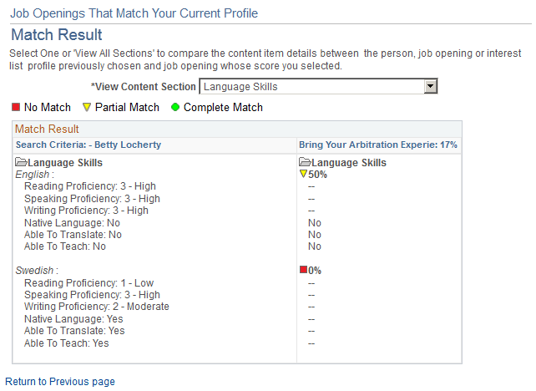Click the left Language Skills folder icon
Screen dimensions: 536x391
22,163
